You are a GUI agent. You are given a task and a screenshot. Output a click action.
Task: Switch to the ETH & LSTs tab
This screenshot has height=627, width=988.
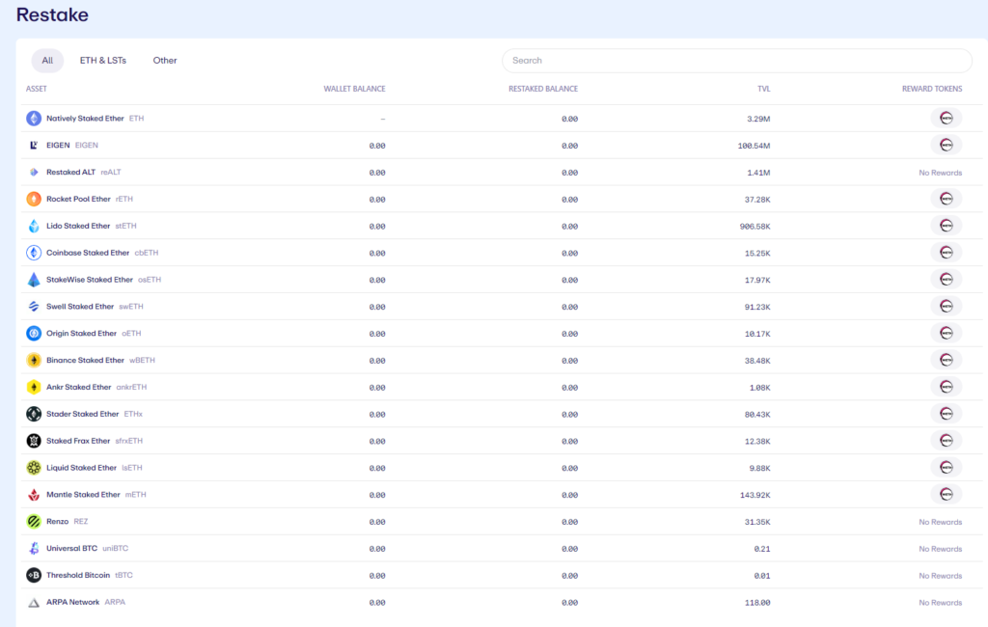[102, 61]
